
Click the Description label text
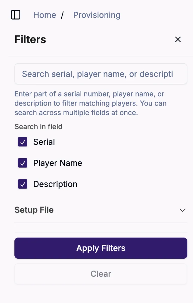[55, 184]
